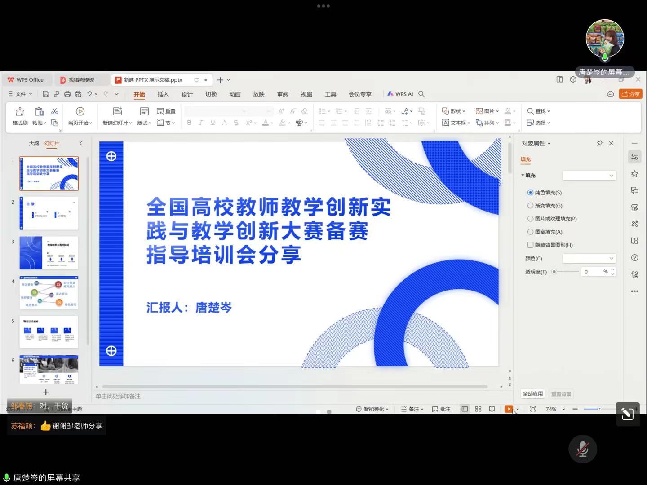Open the 形状 shapes dropdown
Screen dimensions: 647x485
point(454,111)
